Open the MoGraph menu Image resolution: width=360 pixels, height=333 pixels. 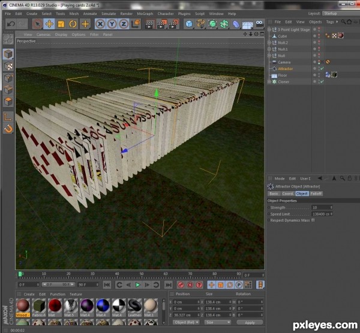[145, 14]
